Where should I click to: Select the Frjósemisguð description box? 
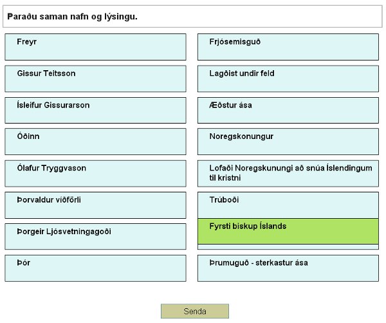point(288,47)
